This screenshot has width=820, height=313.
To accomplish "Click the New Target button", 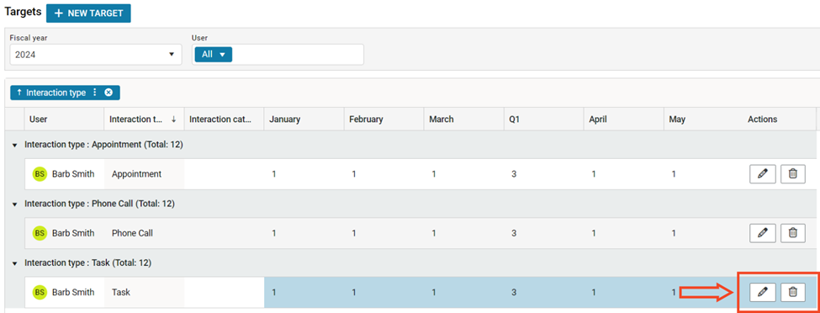I will (x=88, y=13).
